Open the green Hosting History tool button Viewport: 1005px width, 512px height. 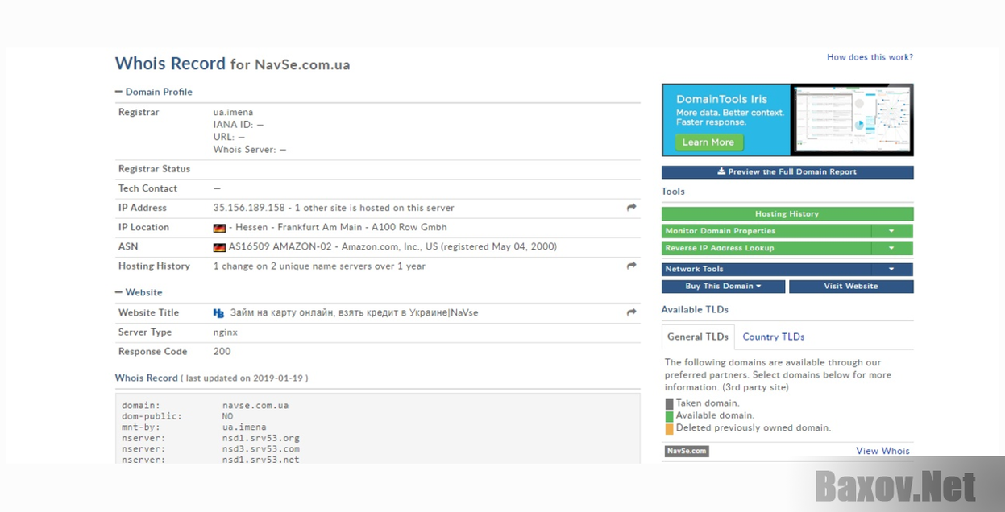[x=787, y=214]
